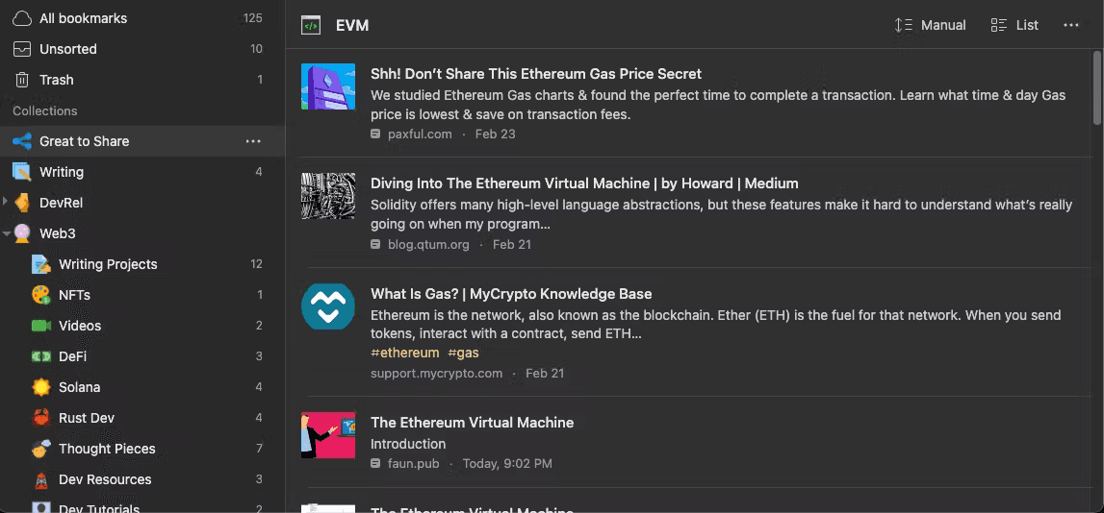
Task: Click the #ethereum tag
Action: (x=404, y=353)
